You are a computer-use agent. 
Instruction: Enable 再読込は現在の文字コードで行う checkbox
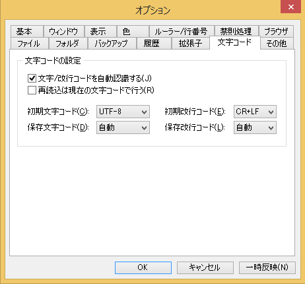(x=32, y=90)
